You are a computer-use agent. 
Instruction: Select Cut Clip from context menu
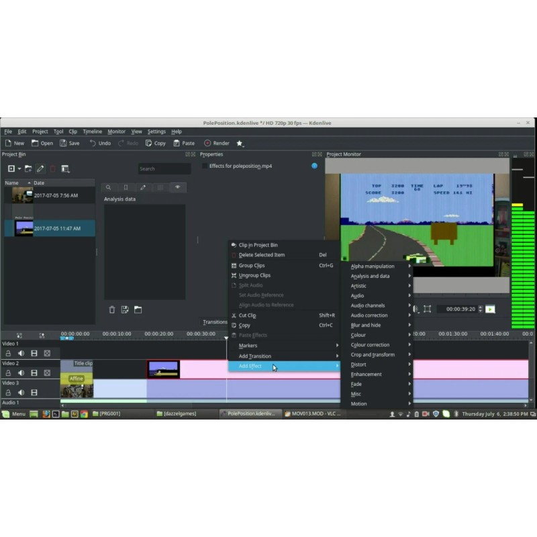click(x=247, y=315)
